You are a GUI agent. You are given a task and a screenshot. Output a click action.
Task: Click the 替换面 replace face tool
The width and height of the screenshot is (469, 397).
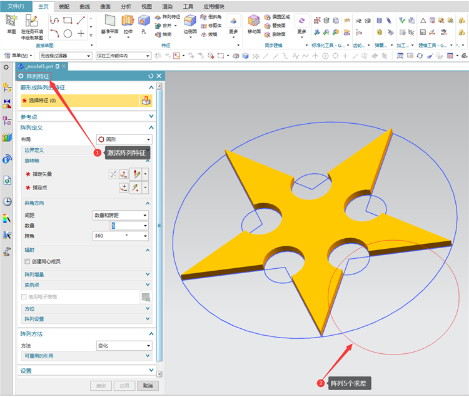click(x=275, y=26)
